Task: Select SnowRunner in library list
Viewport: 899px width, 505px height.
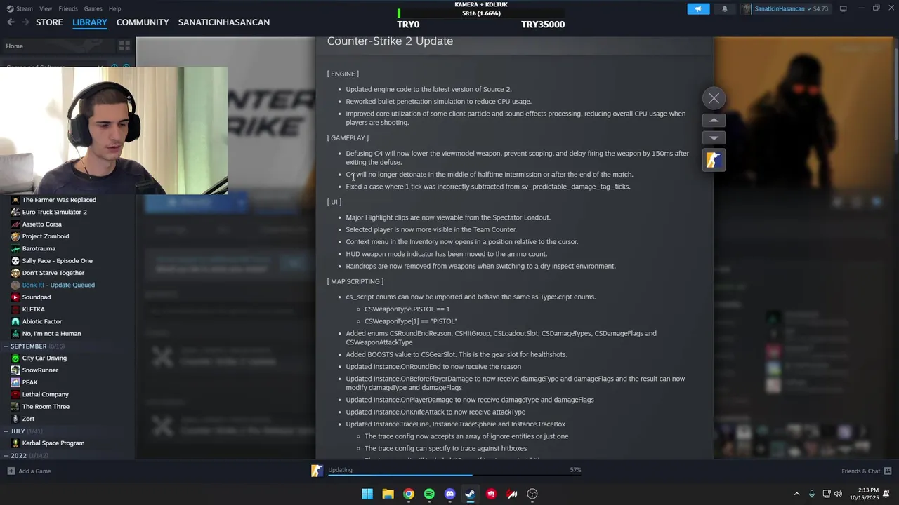Action: tap(40, 370)
